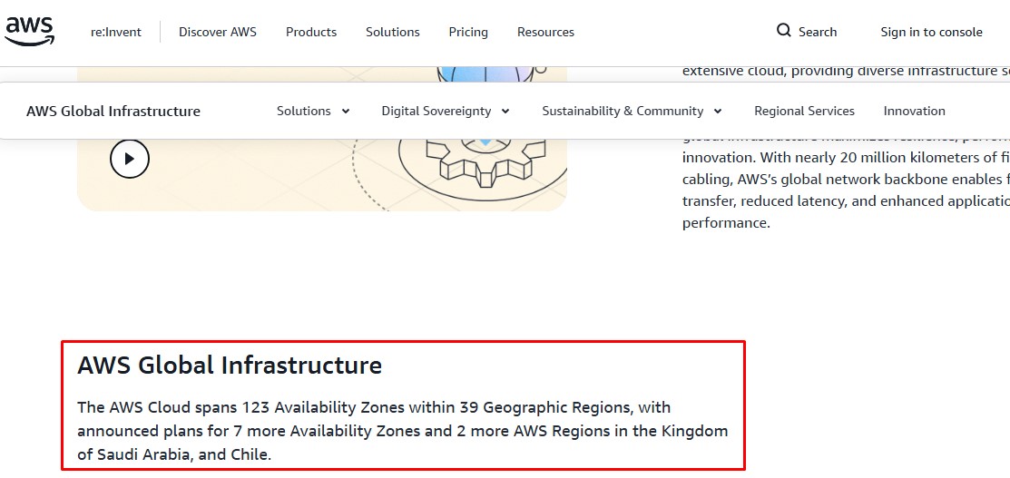Open the Resources menu
1010x478 pixels.
click(545, 33)
